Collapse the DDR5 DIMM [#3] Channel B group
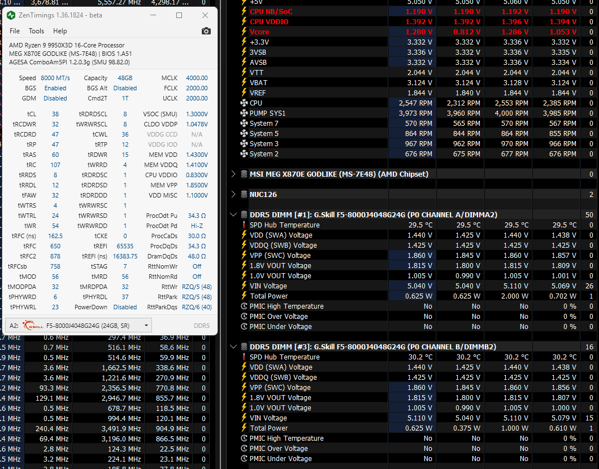Screen dimensions: 599x469 [x=233, y=347]
